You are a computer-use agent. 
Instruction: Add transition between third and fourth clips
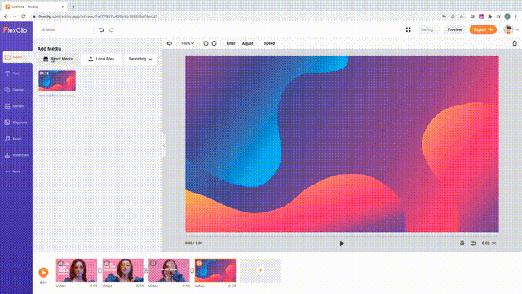pos(192,270)
